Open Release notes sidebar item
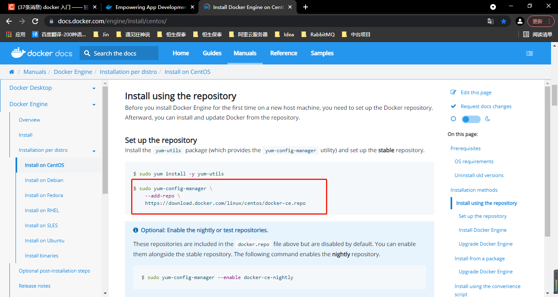558x297 pixels. coord(35,286)
